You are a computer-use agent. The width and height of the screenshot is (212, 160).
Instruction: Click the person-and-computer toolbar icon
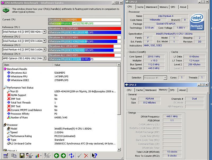29,156
